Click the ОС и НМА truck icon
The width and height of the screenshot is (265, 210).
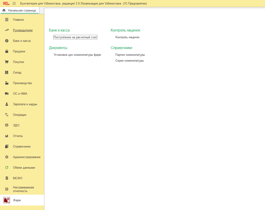[x=7, y=94]
